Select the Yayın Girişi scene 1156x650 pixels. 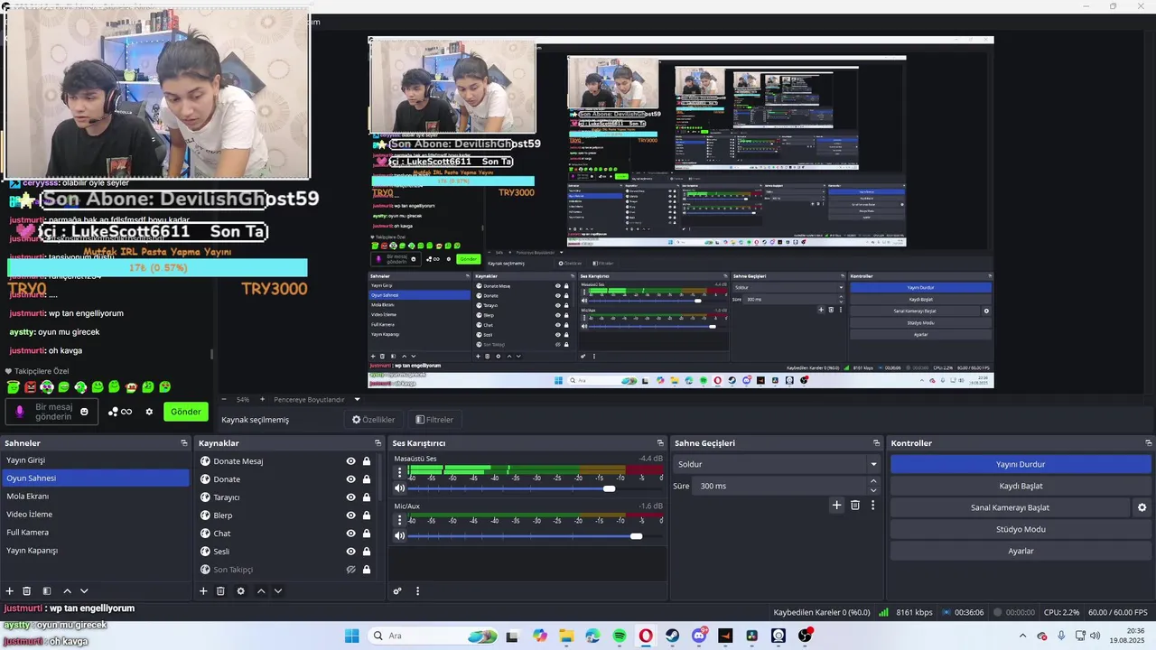coord(95,460)
